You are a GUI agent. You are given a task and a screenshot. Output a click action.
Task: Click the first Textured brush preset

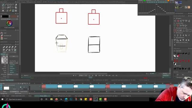coord(175,68)
